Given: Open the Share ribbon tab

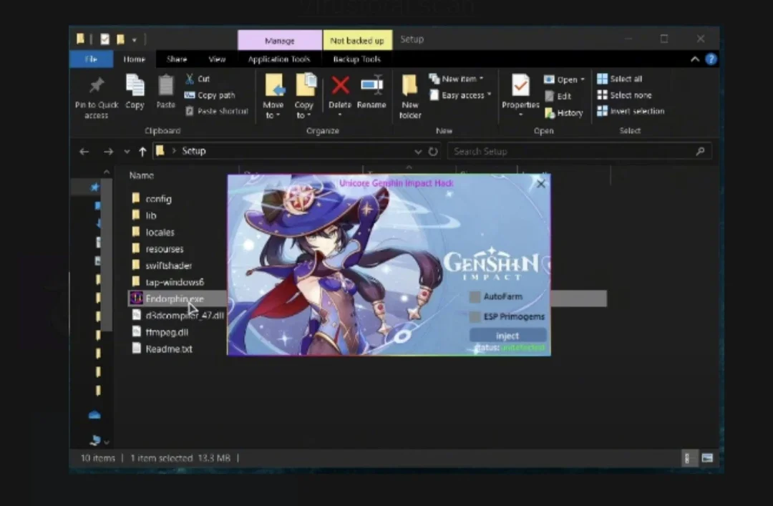Looking at the screenshot, I should coord(177,59).
